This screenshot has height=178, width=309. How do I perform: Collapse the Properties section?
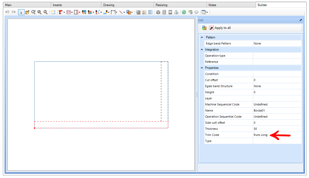pos(202,68)
